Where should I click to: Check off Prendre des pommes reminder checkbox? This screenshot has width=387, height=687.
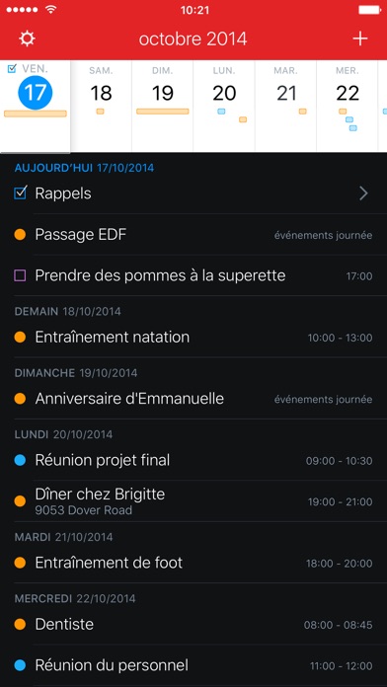point(20,275)
